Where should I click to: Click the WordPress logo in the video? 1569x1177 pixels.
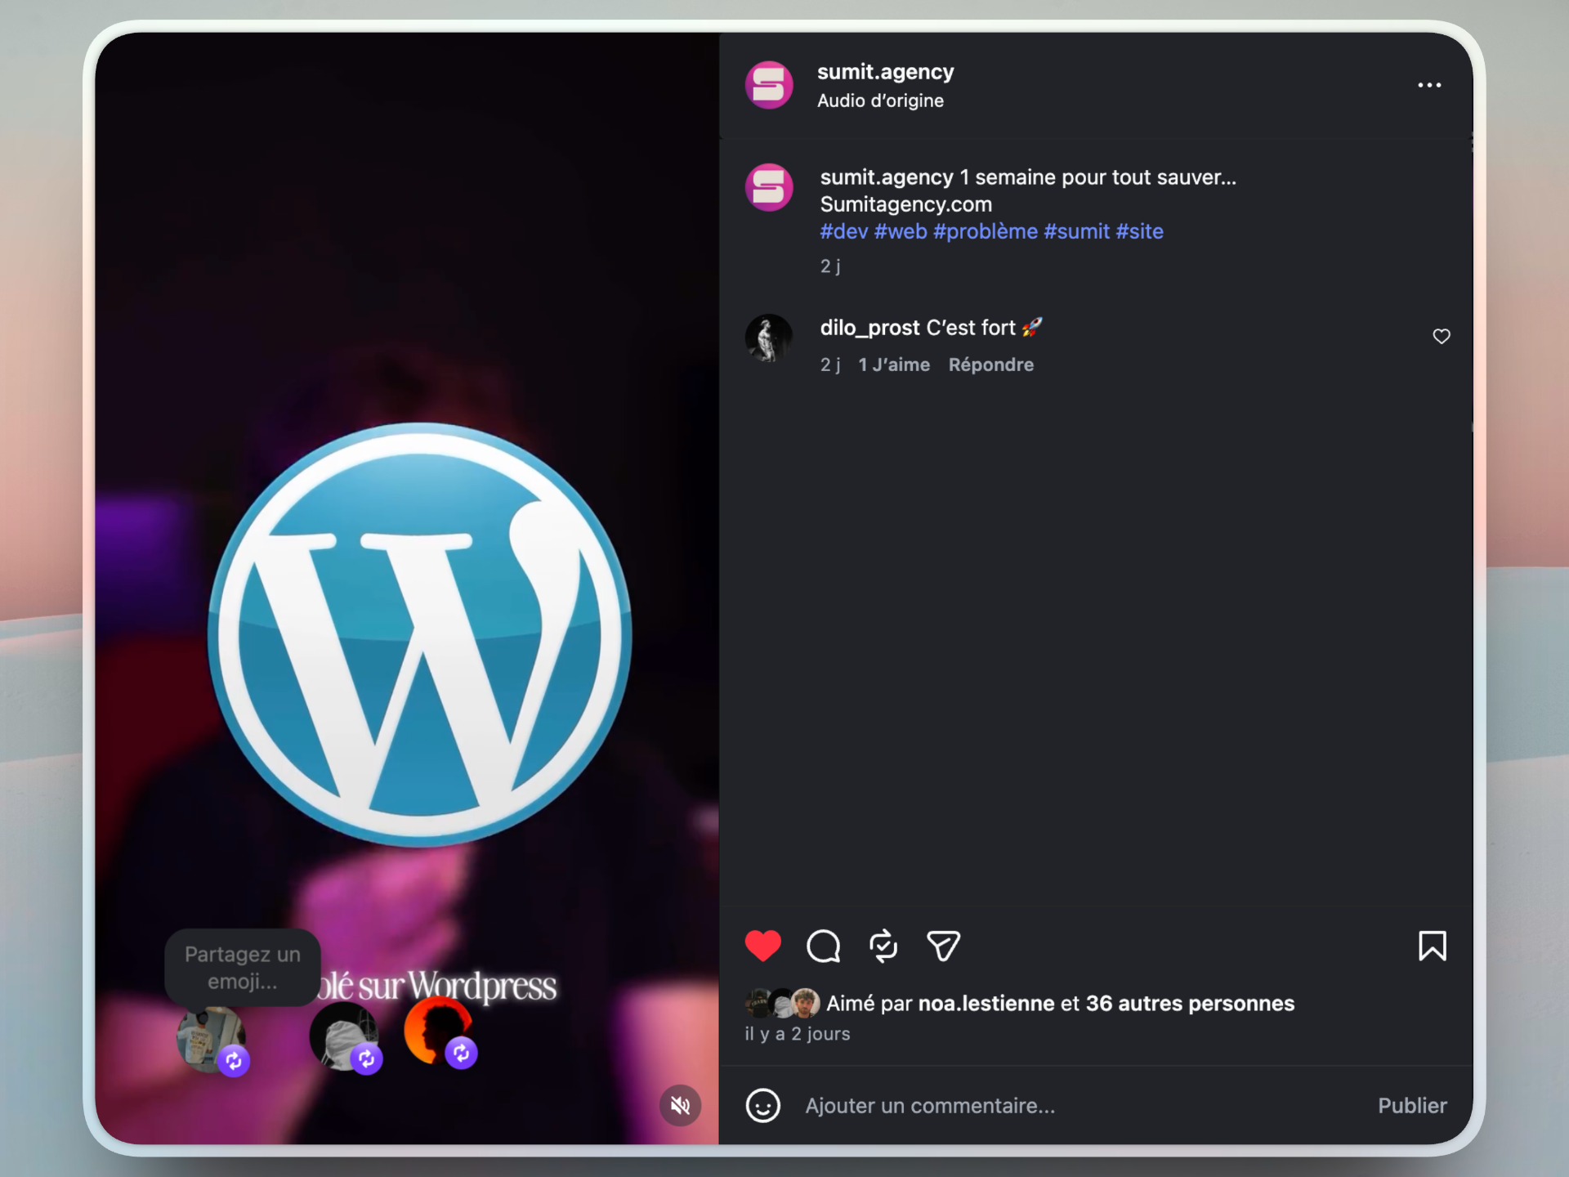420,635
